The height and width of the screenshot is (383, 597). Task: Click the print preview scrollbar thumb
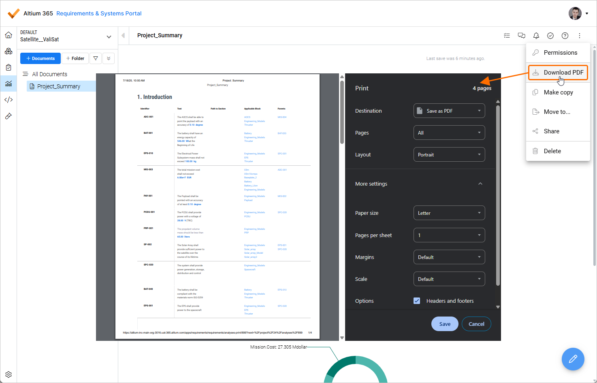pos(342,112)
